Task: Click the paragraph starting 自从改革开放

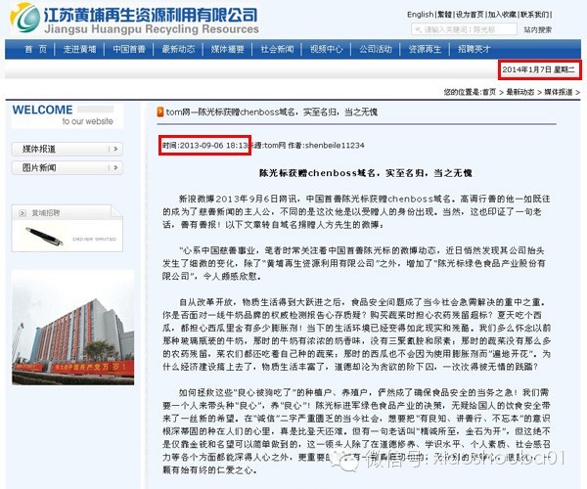Action: [x=357, y=334]
